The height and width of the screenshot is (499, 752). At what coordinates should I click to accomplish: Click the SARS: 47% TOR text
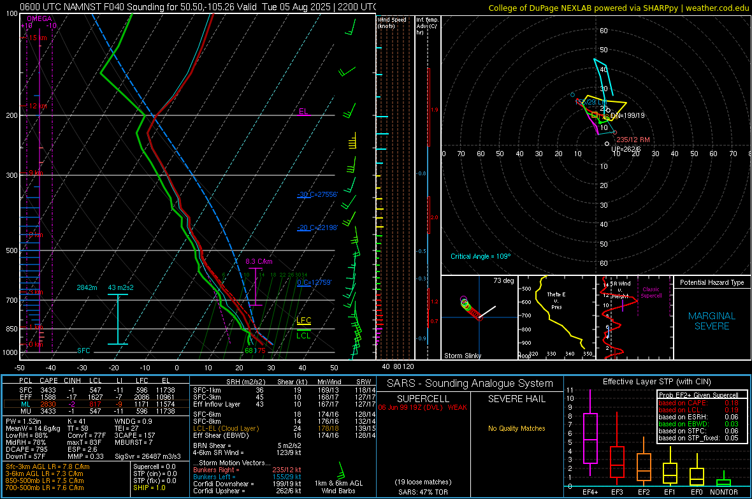(x=423, y=492)
